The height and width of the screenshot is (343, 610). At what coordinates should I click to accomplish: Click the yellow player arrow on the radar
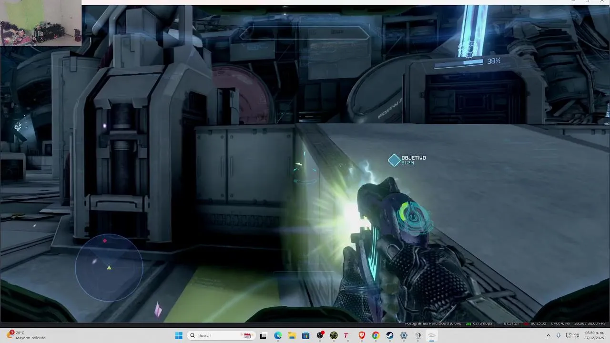click(x=109, y=268)
